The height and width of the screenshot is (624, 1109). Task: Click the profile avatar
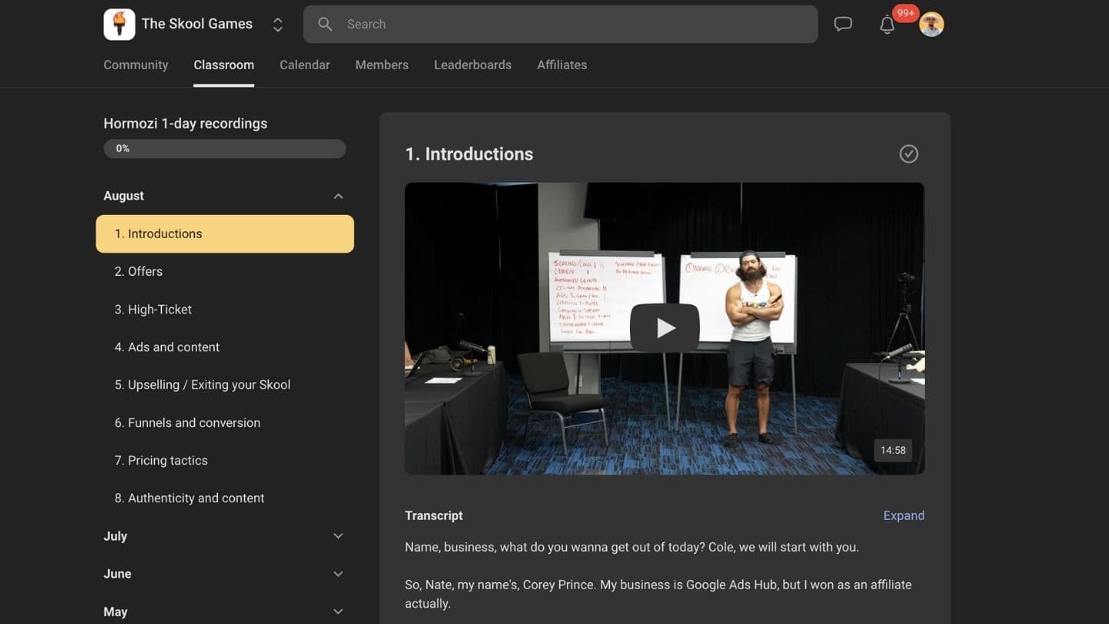point(931,24)
